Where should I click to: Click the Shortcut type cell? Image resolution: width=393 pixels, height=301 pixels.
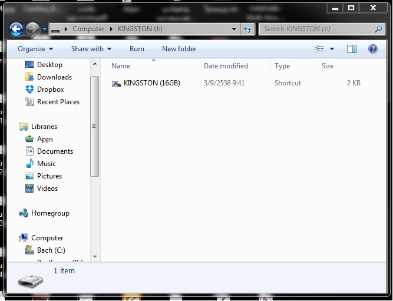pyautogui.click(x=288, y=83)
